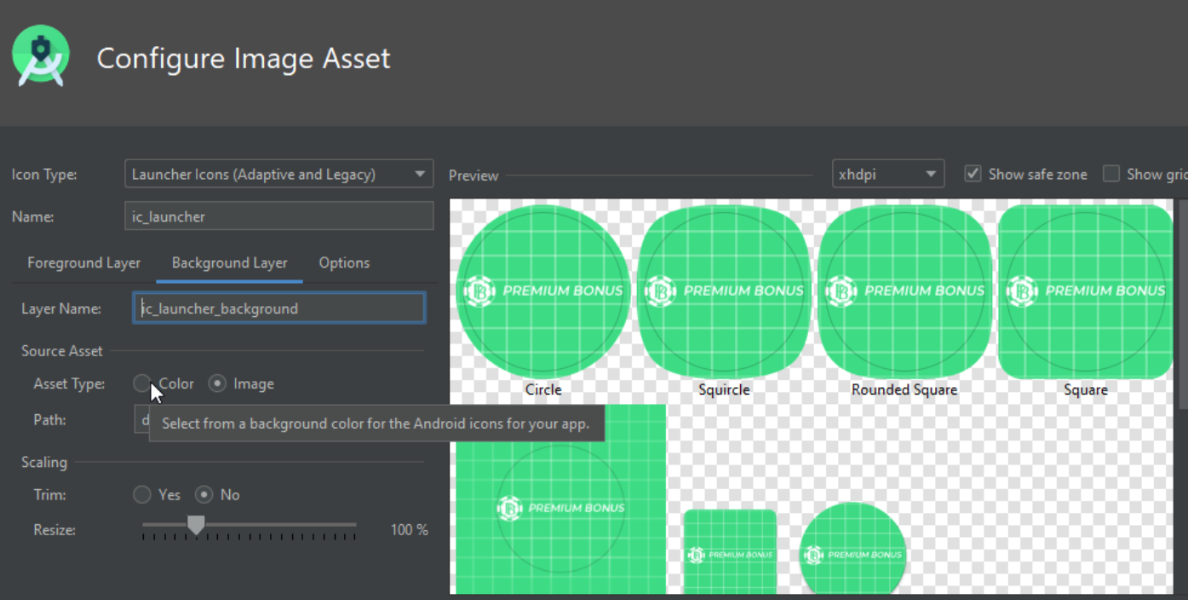Click the Circle label text
This screenshot has width=1188, height=600.
pyautogui.click(x=543, y=389)
